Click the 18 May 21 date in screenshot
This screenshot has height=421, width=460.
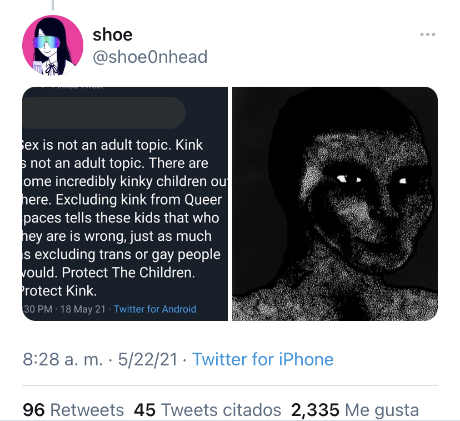tap(83, 309)
